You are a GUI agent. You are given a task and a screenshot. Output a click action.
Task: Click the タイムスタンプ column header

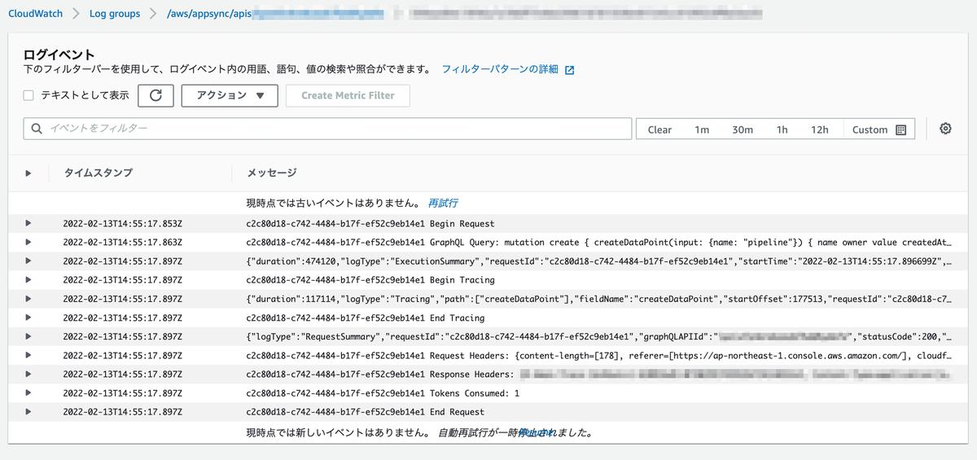99,173
